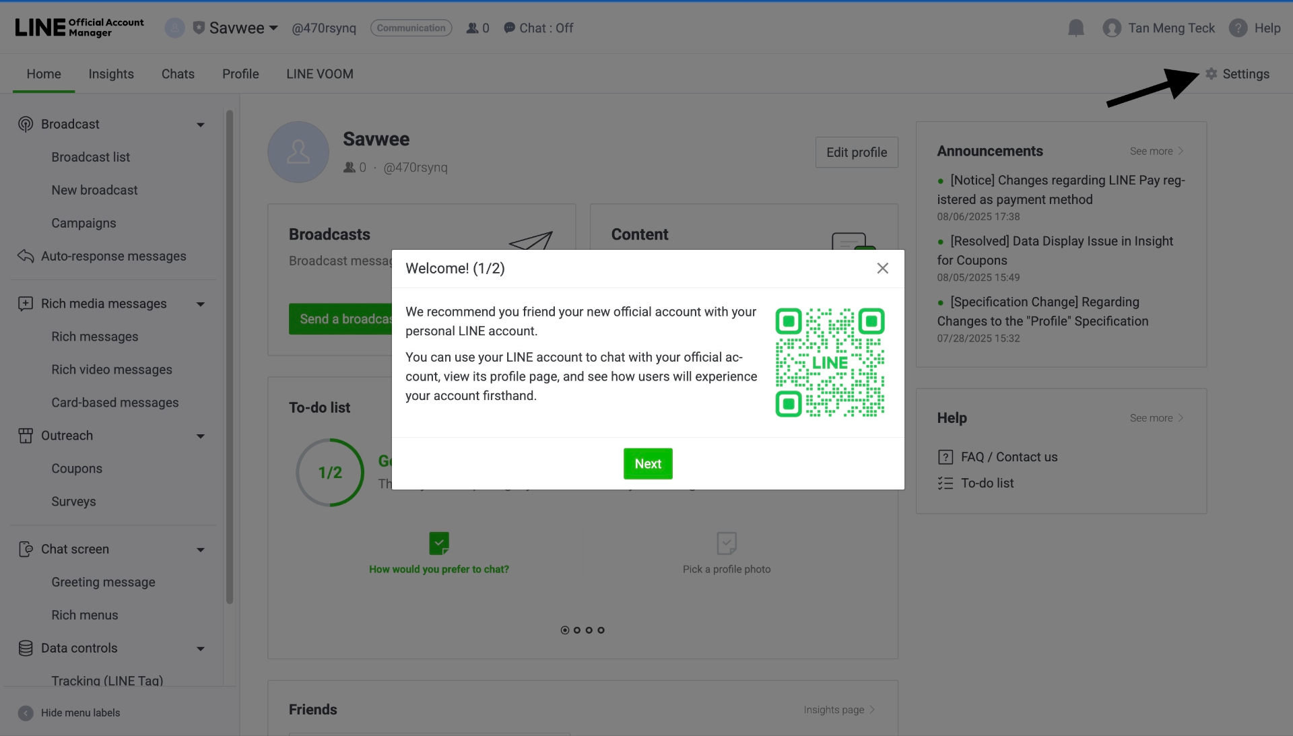Click Next in the Welcome dialog
Screen dimensions: 1293x736
point(648,464)
